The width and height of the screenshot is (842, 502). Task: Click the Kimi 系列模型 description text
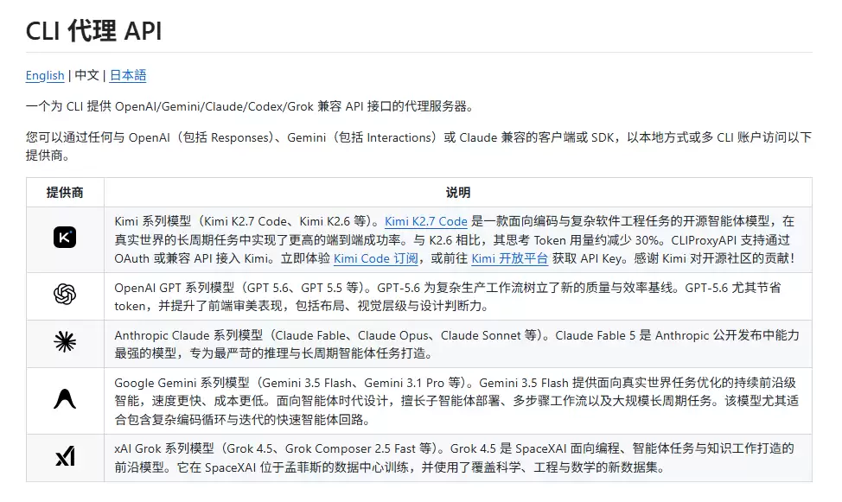(455, 240)
